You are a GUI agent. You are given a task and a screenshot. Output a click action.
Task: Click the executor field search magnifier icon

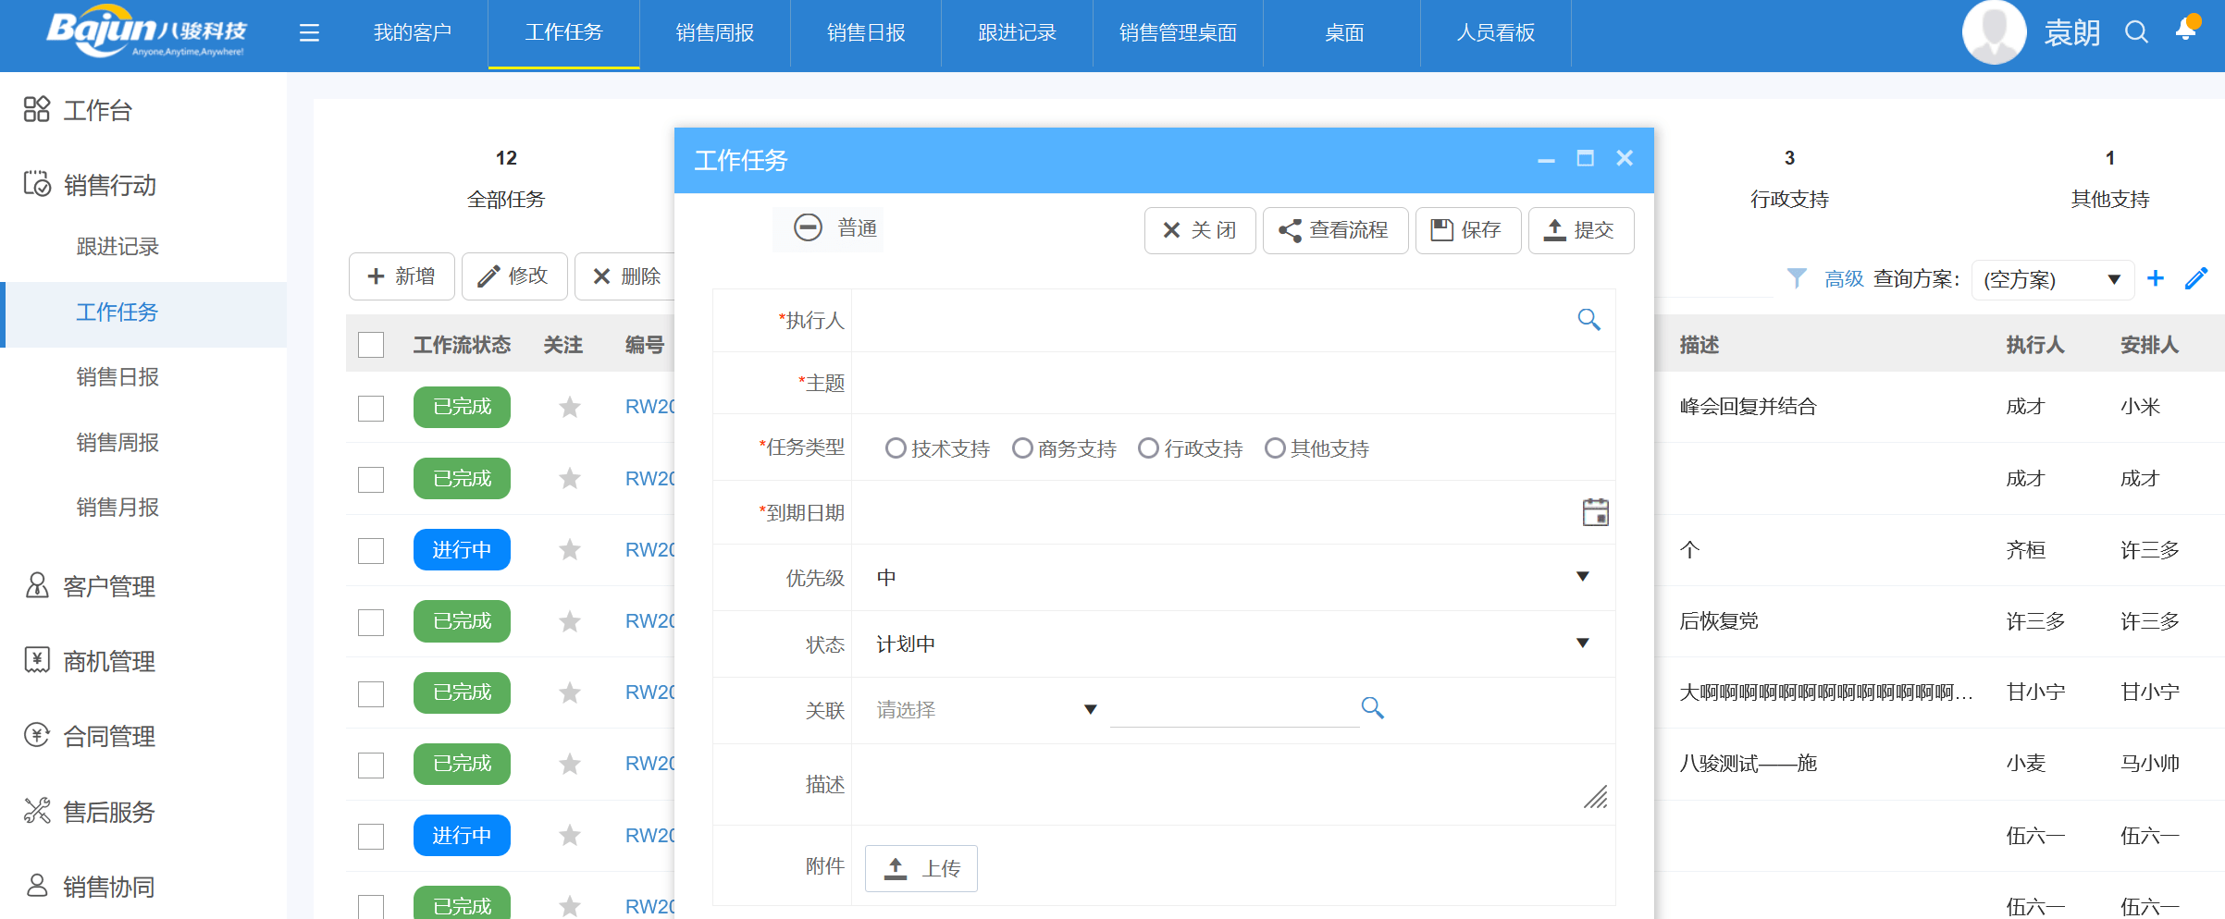click(1588, 320)
